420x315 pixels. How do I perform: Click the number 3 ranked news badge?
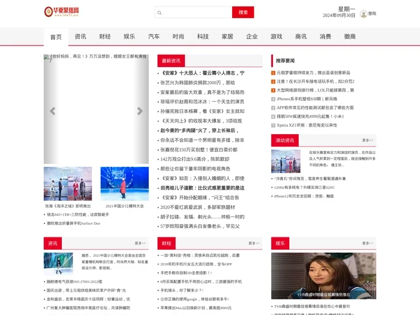tap(273, 90)
